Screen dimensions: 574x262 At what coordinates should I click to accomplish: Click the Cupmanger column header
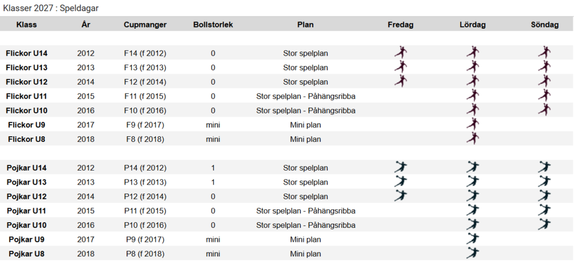145,25
